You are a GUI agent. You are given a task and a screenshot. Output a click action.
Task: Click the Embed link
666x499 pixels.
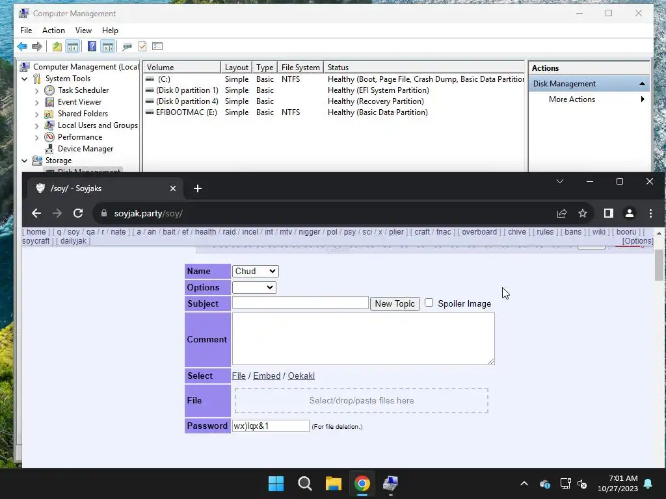(267, 376)
